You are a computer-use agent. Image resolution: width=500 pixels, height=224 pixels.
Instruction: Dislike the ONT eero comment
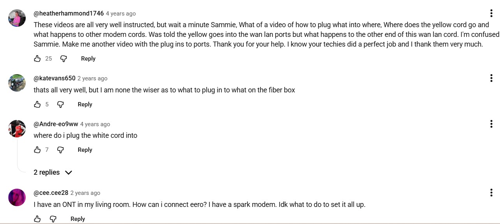click(53, 219)
